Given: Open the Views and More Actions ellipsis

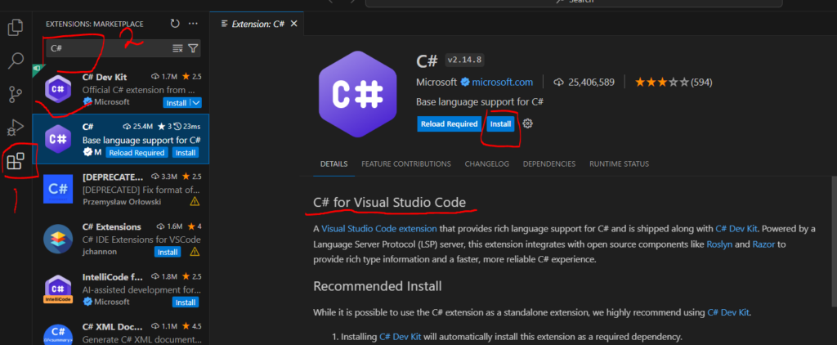Looking at the screenshot, I should coord(193,24).
